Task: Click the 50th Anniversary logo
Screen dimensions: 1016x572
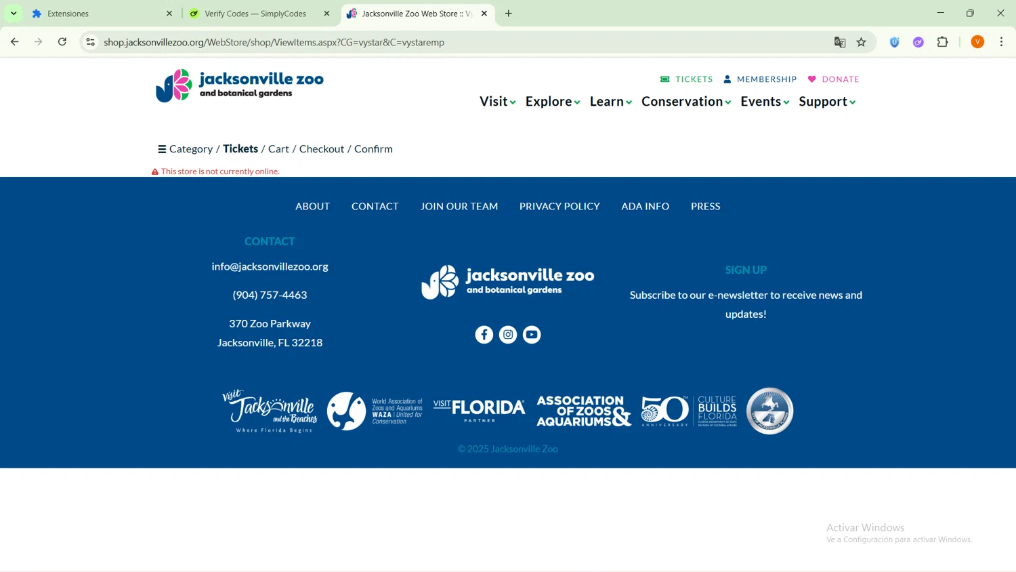Action: pos(664,411)
